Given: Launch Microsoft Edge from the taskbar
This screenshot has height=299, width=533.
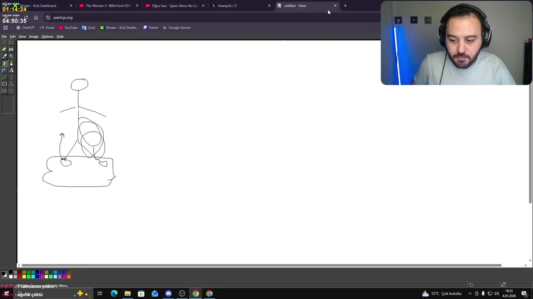Looking at the screenshot, I should pos(114,294).
